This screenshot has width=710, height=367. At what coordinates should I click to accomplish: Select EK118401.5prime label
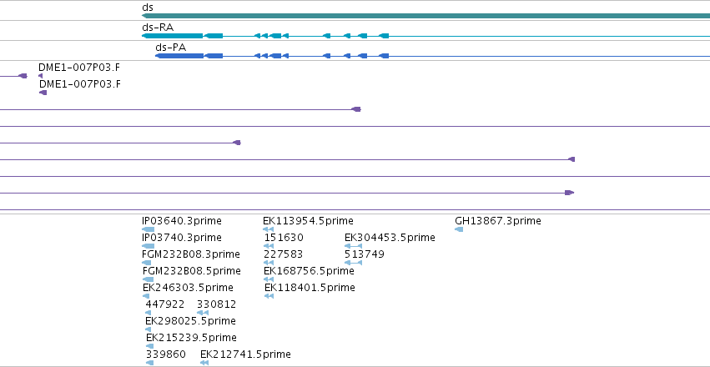(310, 288)
